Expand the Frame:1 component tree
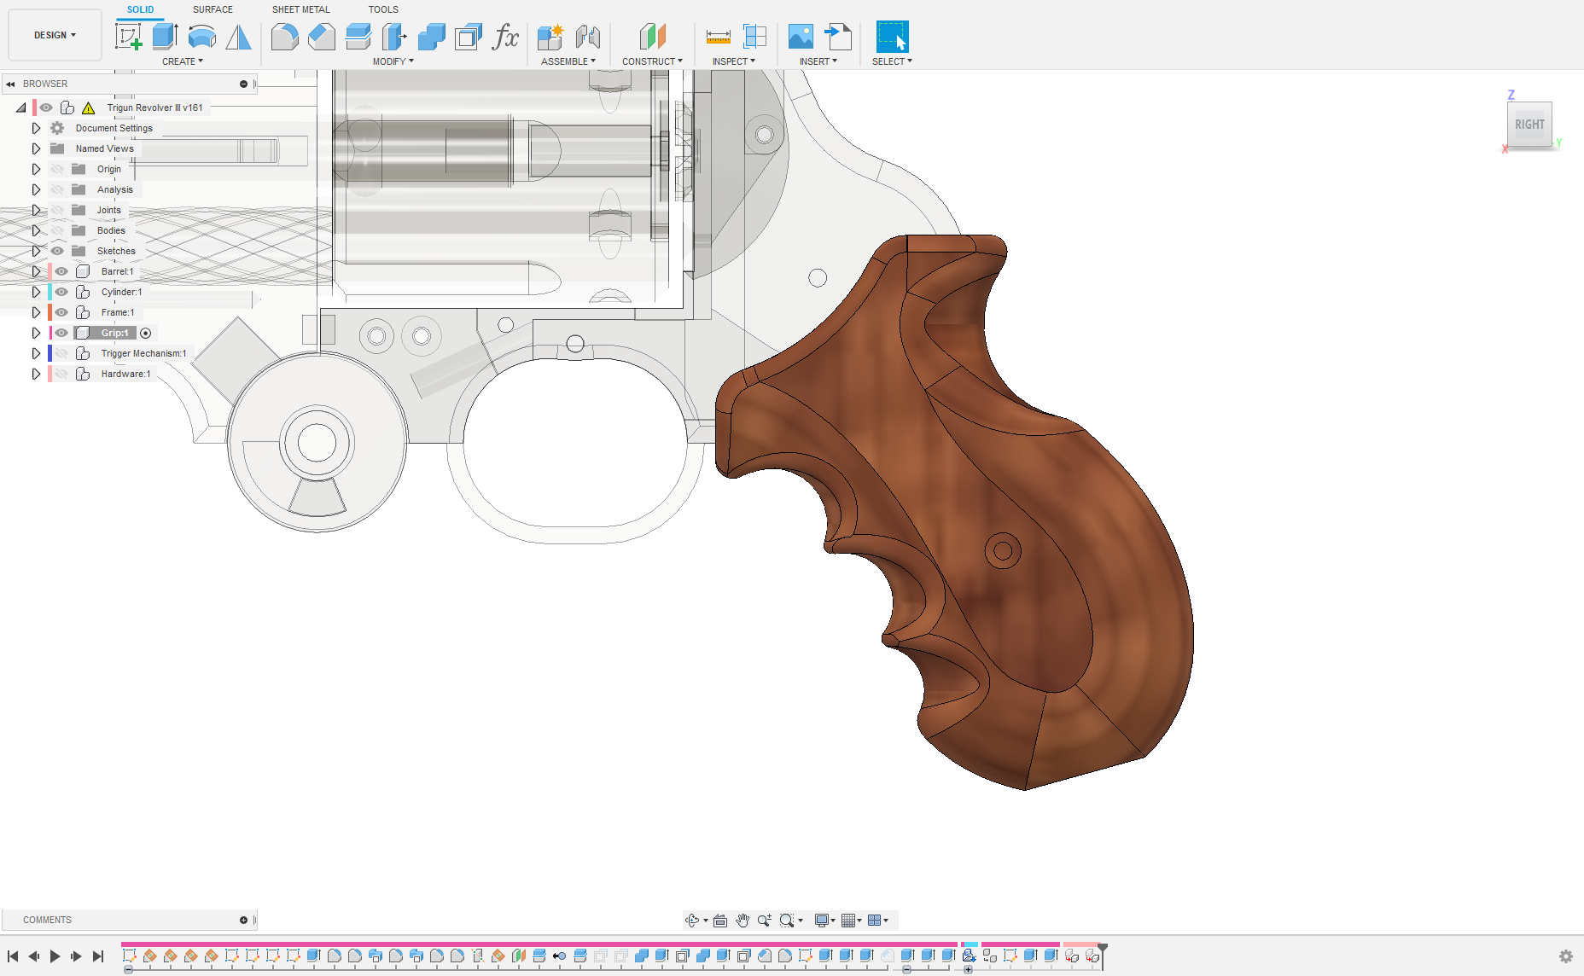The image size is (1584, 976). pos(36,312)
